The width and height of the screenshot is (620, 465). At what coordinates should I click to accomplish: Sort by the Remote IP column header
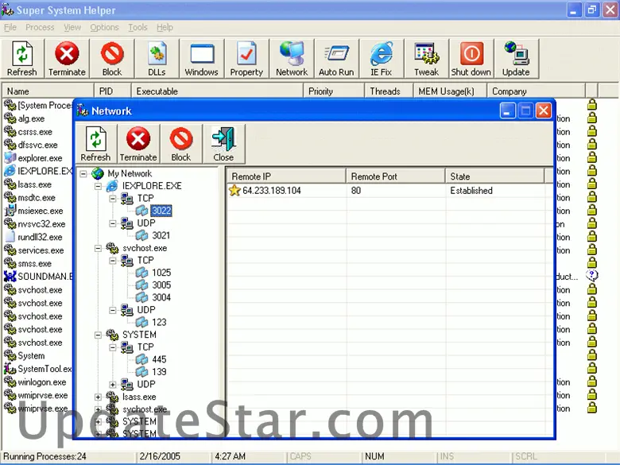click(x=286, y=176)
